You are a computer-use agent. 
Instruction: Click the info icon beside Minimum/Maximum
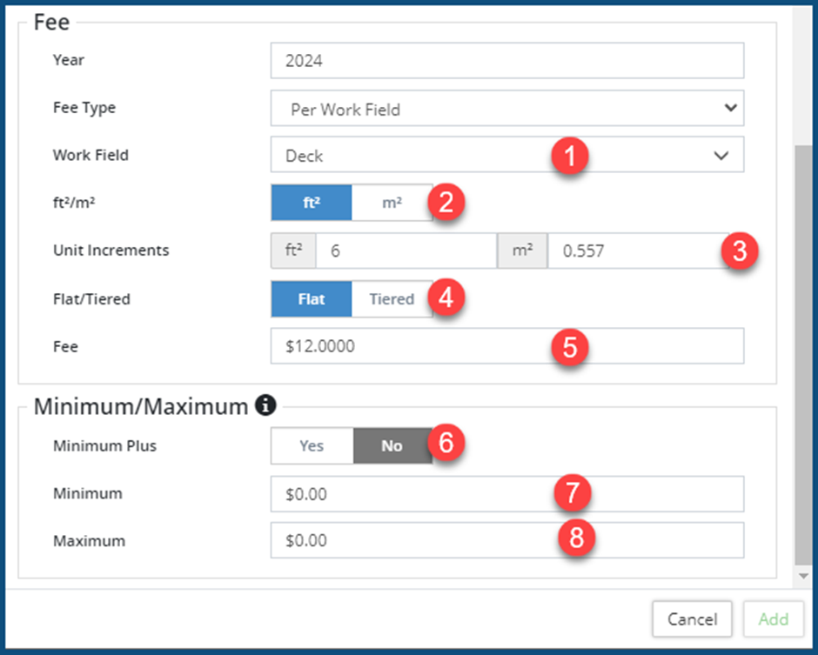click(266, 404)
